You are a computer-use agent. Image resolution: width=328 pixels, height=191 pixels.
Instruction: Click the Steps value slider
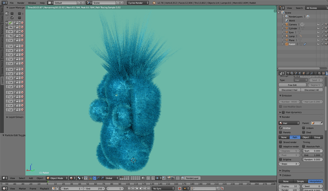(x=289, y=164)
